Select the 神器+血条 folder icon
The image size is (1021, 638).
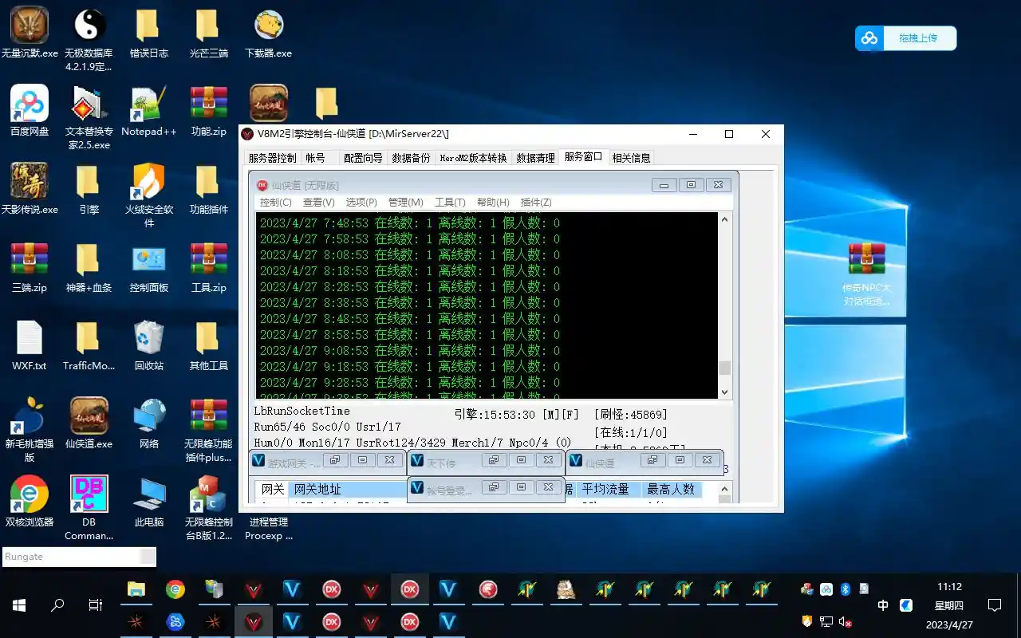coord(89,267)
